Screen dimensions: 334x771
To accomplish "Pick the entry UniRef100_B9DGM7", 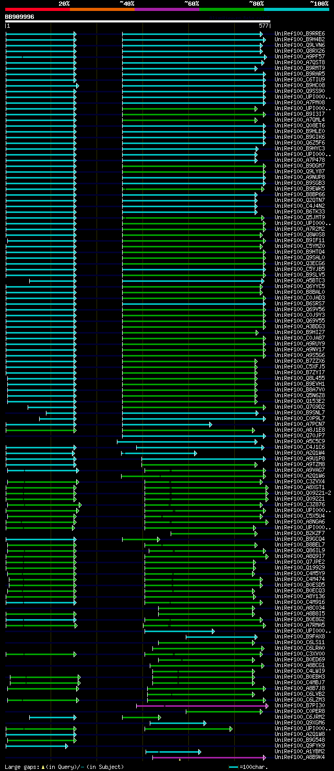I will [300, 166].
